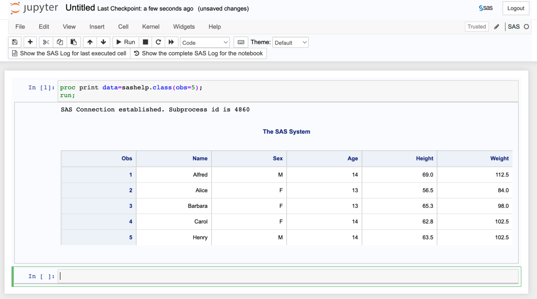Viewport: 537px width, 299px height.
Task: Click the SAS Connection established message
Action: 155,109
